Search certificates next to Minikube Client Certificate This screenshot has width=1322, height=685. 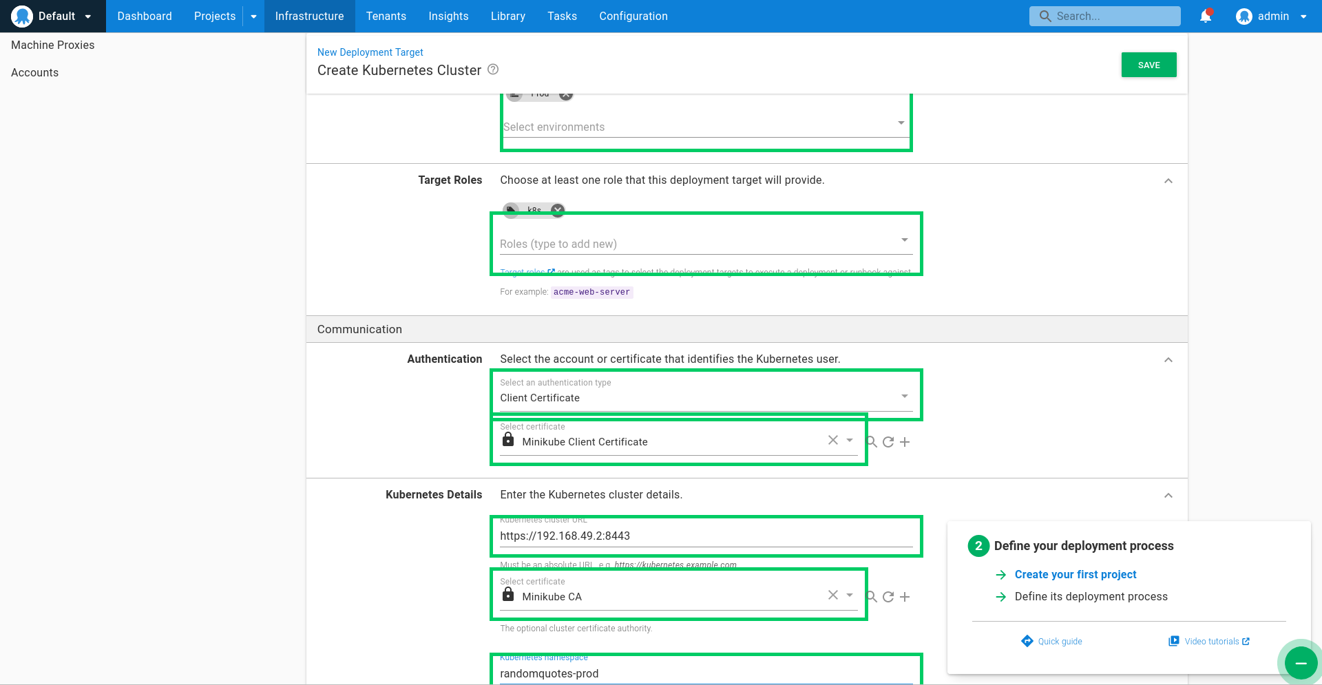coord(872,442)
